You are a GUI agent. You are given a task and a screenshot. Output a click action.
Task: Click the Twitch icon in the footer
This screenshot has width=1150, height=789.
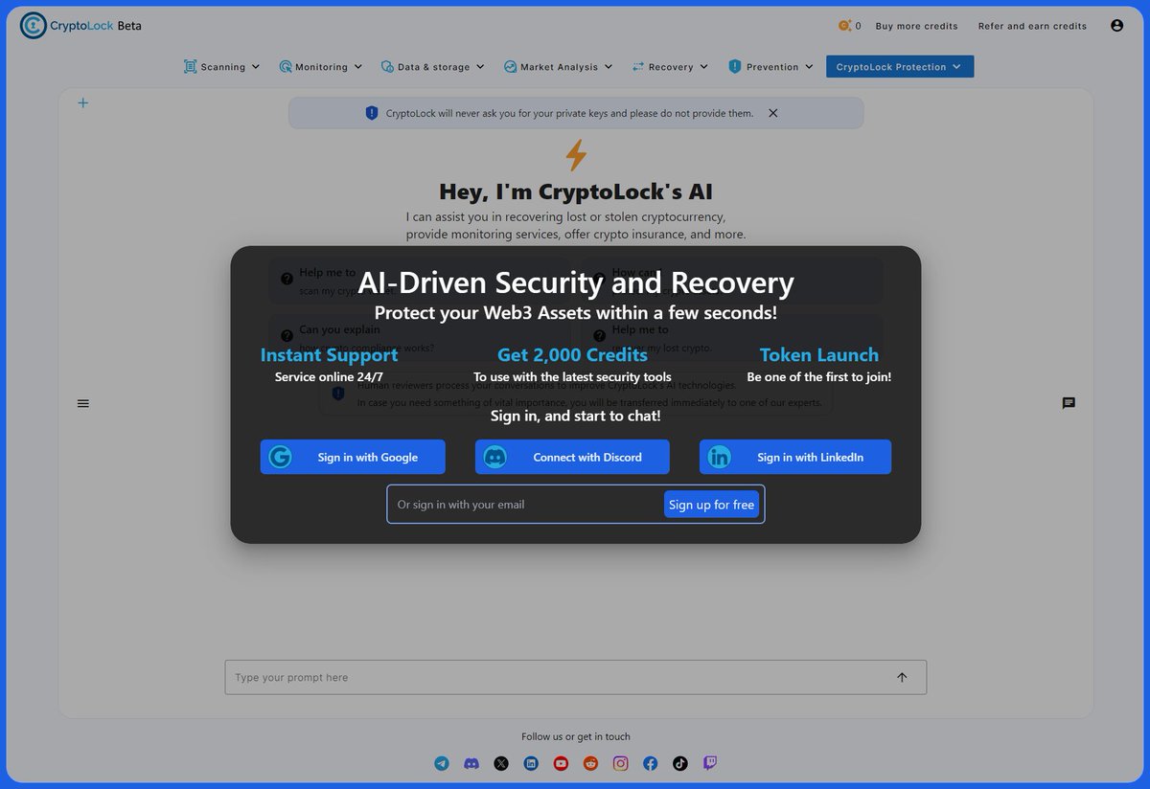pyautogui.click(x=709, y=763)
